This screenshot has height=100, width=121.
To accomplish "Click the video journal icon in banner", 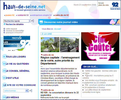I will pos(41,22).
